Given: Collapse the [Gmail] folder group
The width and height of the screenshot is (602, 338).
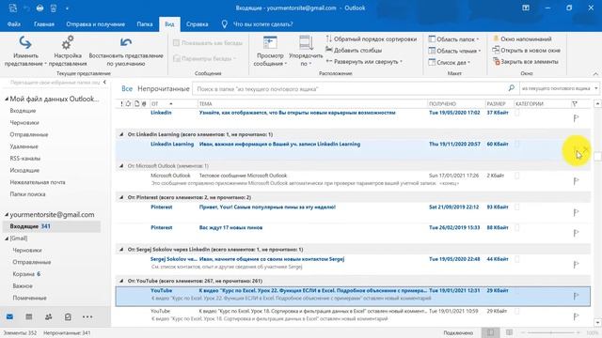Looking at the screenshot, I should [7, 238].
